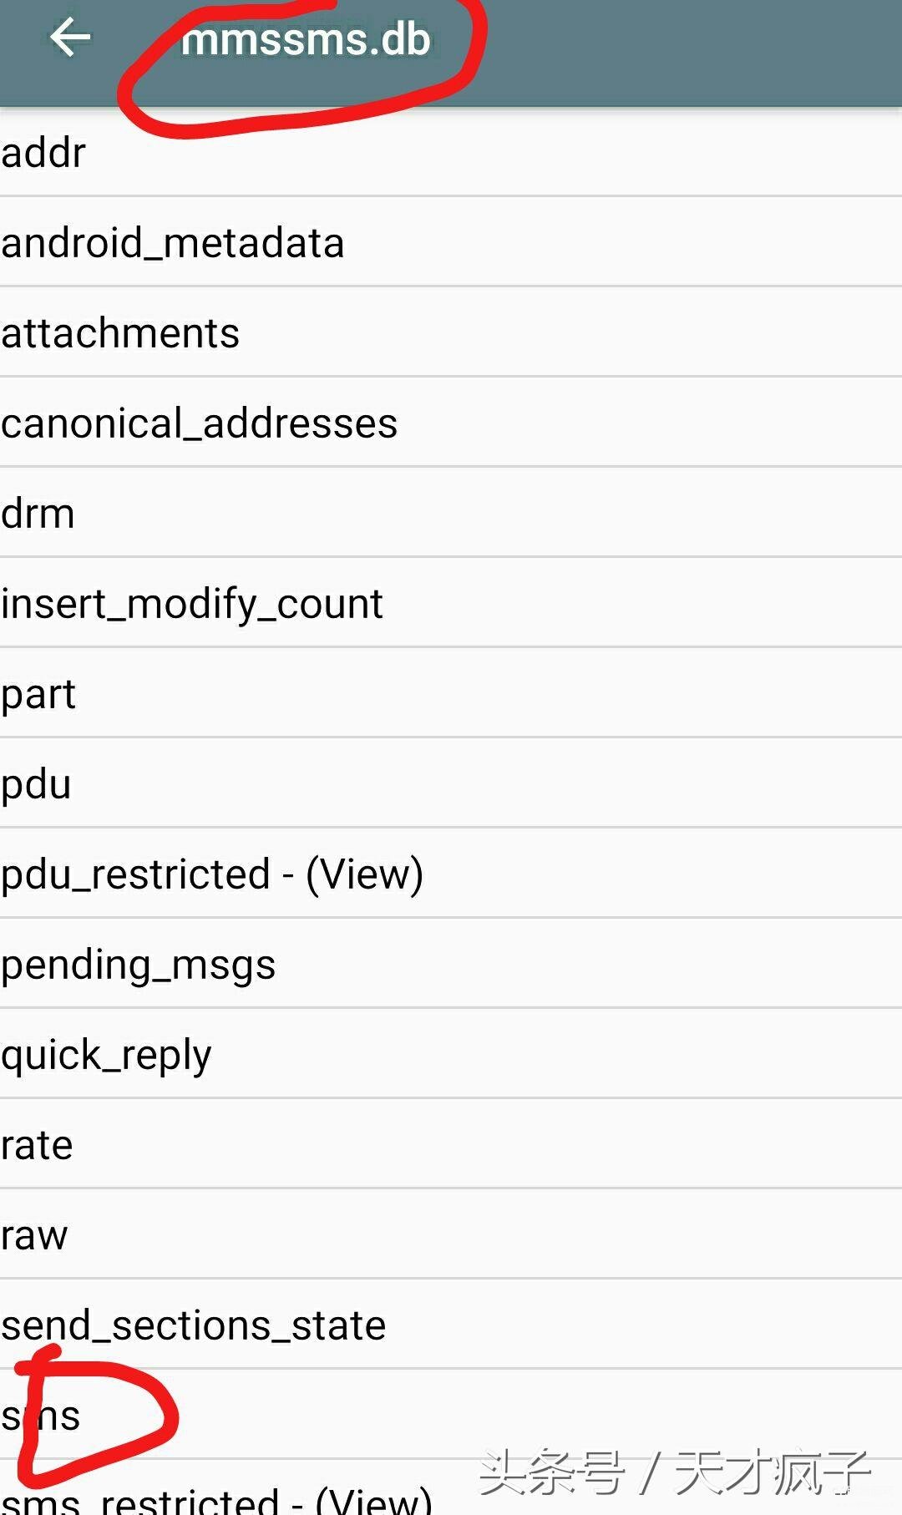The width and height of the screenshot is (902, 1515).
Task: Open the pdu table
Action: point(451,783)
